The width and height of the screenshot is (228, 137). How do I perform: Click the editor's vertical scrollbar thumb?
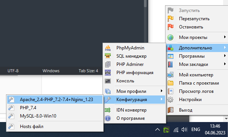coord(145,3)
